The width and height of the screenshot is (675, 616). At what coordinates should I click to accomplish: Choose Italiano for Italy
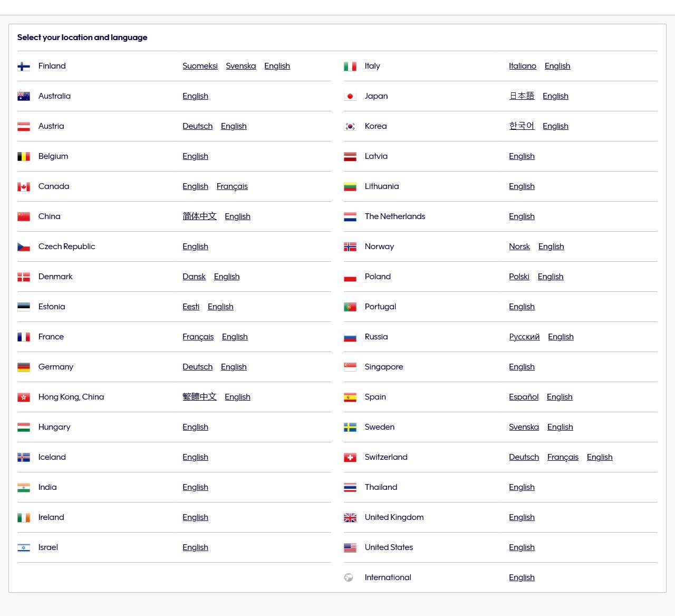523,66
